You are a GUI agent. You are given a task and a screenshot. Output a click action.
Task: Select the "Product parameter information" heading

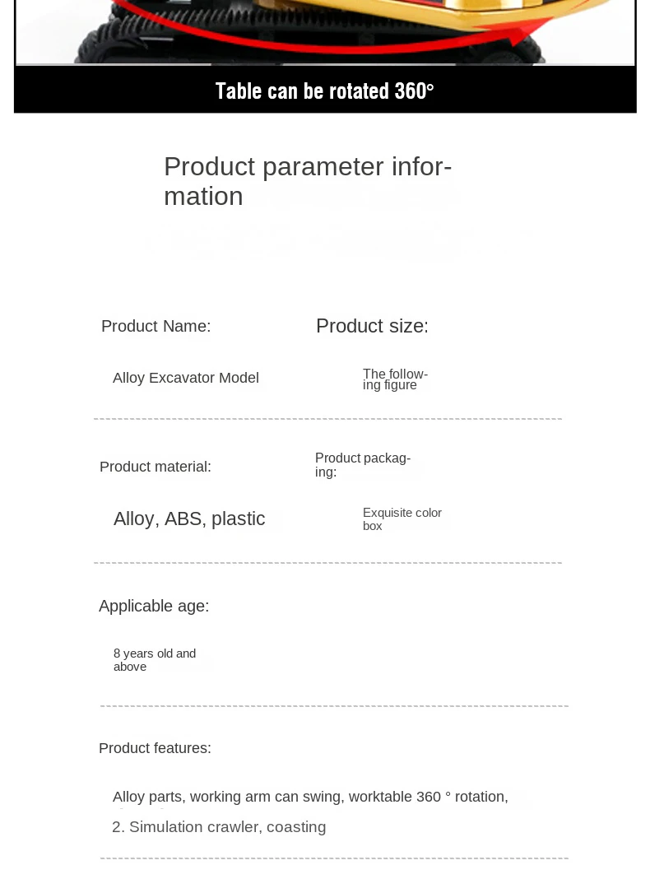click(307, 181)
